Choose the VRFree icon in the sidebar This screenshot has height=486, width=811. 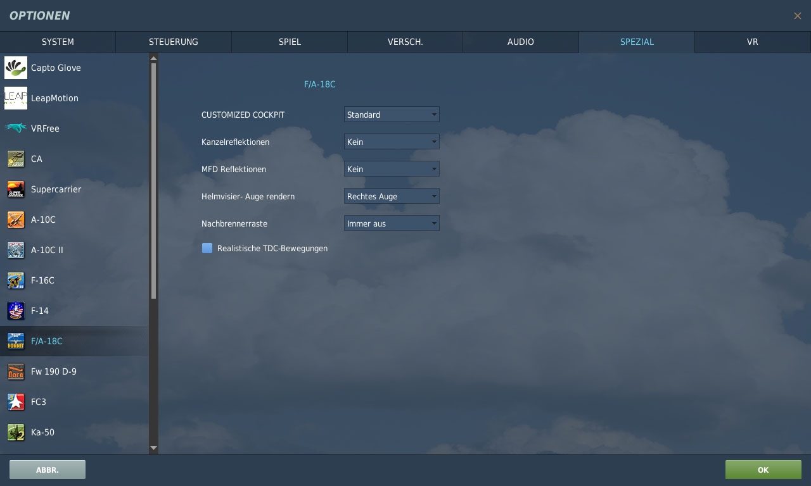click(16, 128)
